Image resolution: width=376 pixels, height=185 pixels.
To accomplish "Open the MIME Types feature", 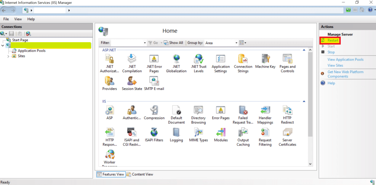I will tap(199, 135).
